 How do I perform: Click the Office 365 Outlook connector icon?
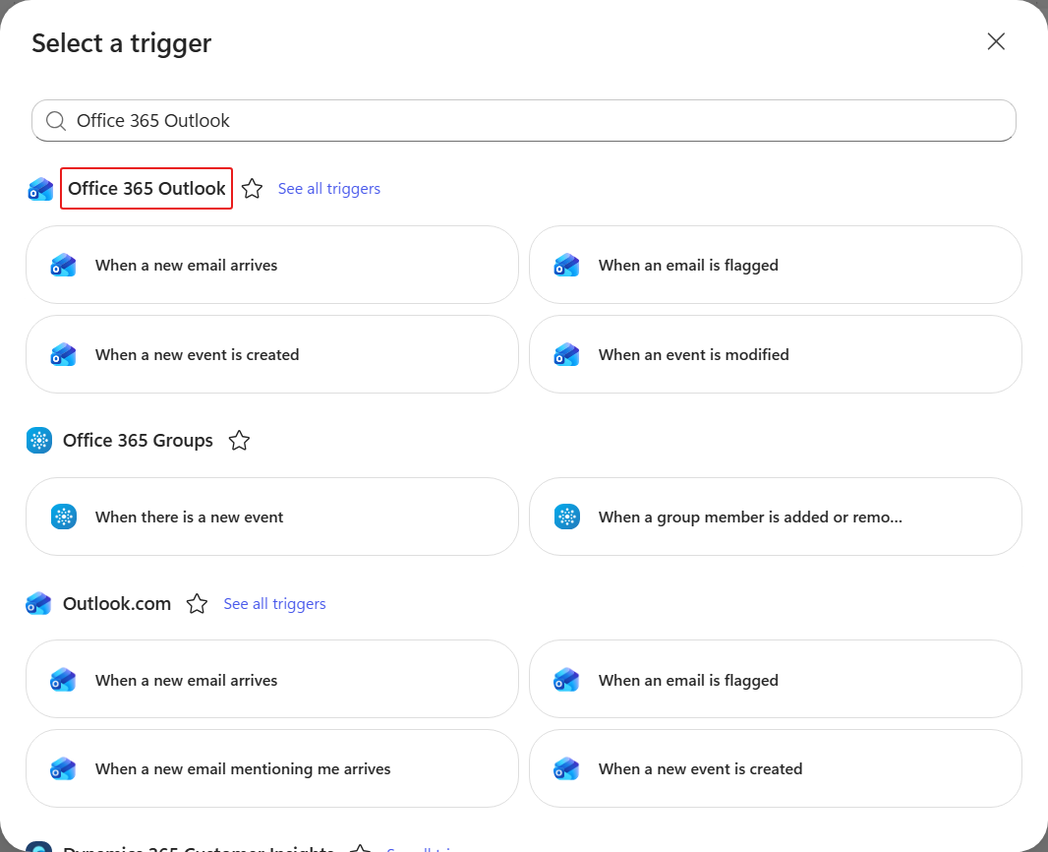(x=40, y=189)
